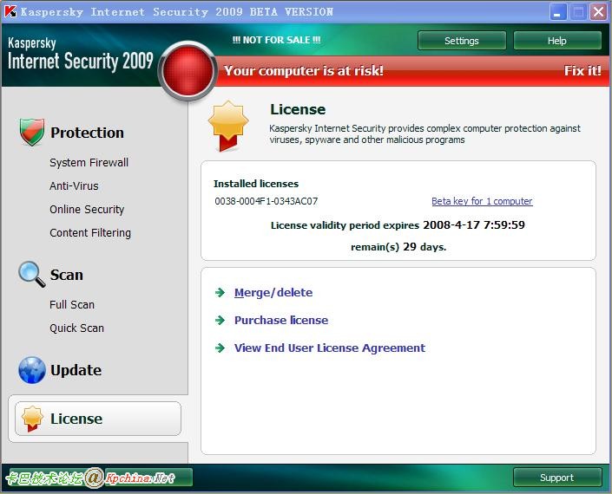Click the red status indicator orb
This screenshot has height=494, width=612.
coord(188,71)
